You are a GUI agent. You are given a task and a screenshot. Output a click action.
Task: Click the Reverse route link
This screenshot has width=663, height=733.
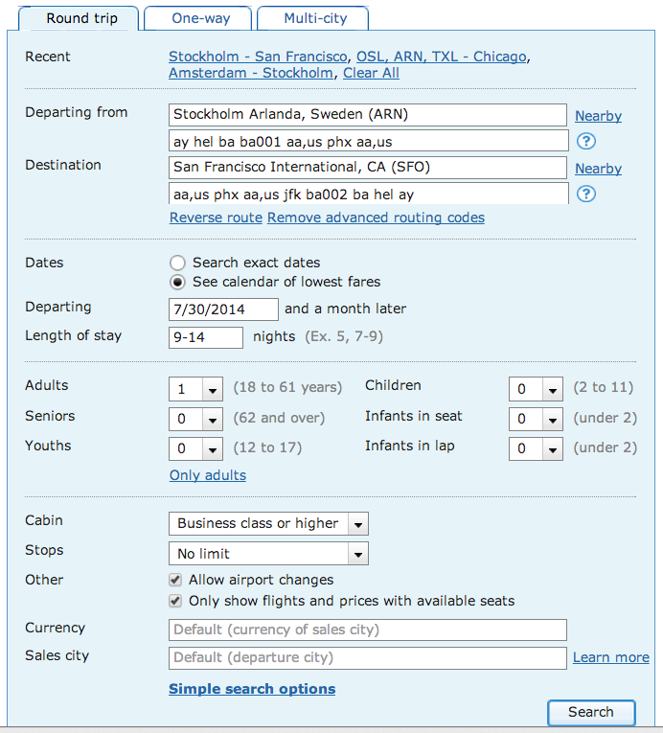216,218
